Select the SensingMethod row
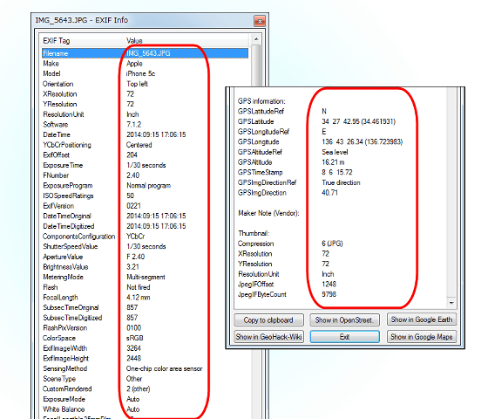This screenshot has width=488, height=419. [145, 368]
